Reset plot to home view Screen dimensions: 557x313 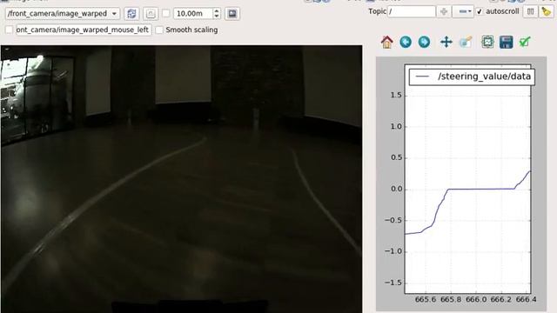pyautogui.click(x=386, y=42)
